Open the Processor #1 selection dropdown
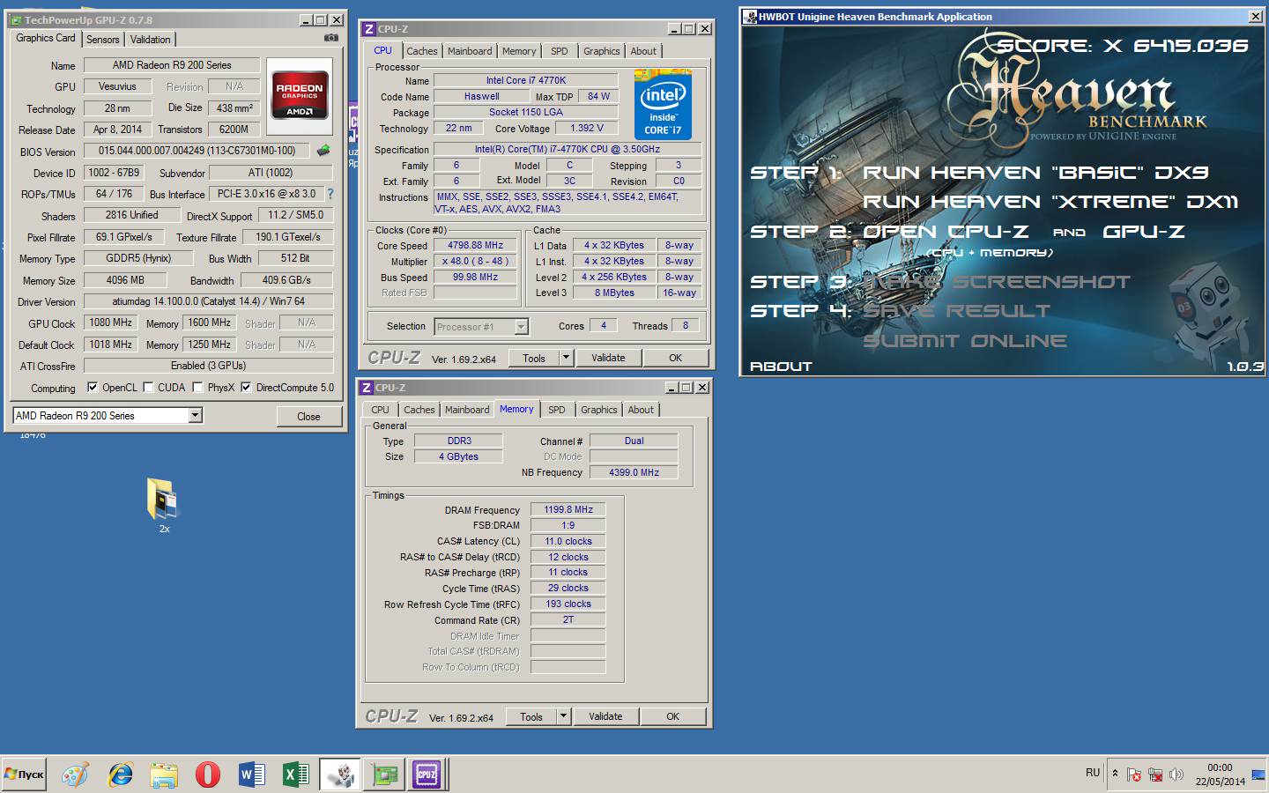1269x793 pixels. 521,327
